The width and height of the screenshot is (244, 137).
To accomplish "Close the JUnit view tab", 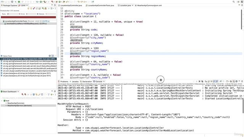I will pos(27,5).
